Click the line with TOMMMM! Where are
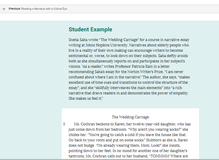The image size is (219, 160). 128,156
